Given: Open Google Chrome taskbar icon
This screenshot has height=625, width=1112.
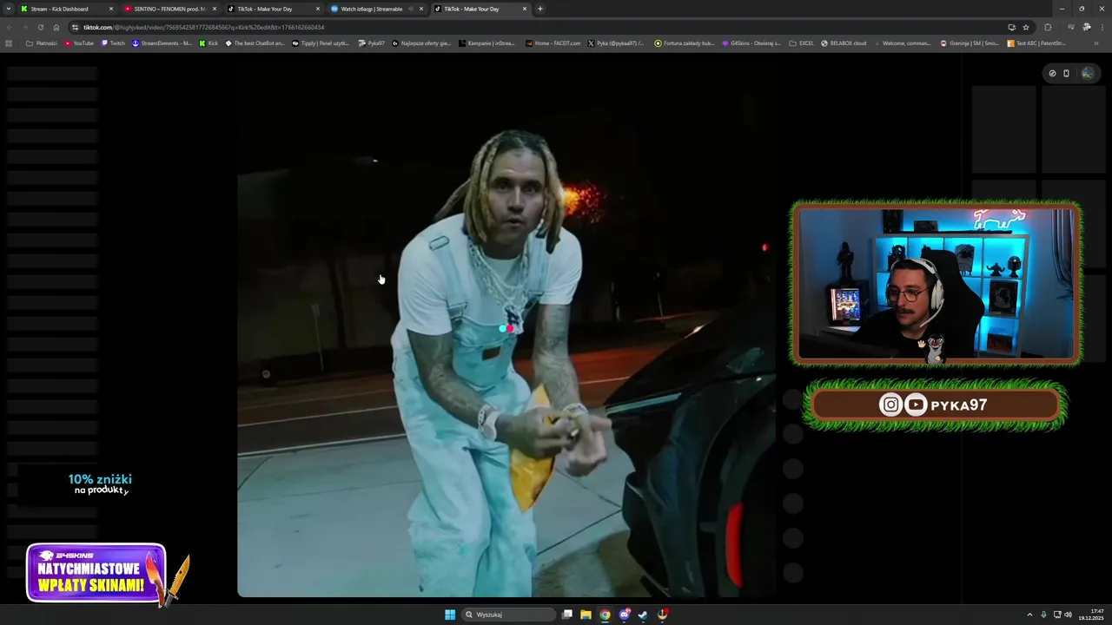Looking at the screenshot, I should tap(605, 615).
